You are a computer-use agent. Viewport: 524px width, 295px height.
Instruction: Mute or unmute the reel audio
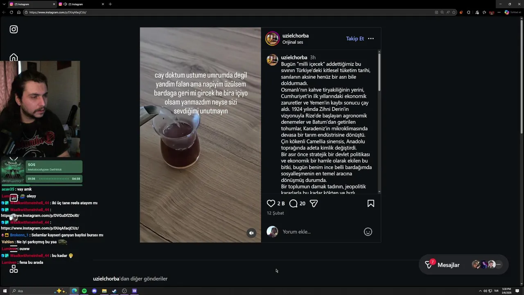click(251, 233)
